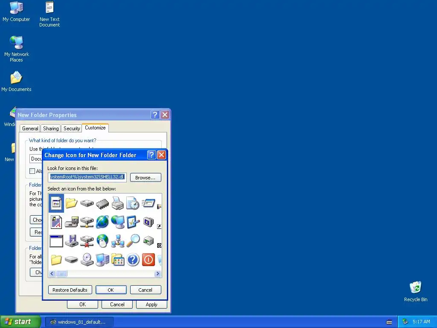Click the system tray icon beside the clock
This screenshot has height=328, width=437.
point(405,322)
